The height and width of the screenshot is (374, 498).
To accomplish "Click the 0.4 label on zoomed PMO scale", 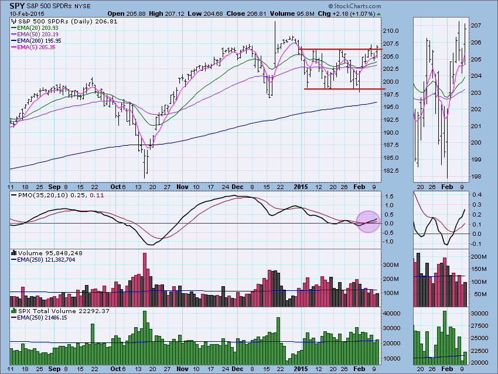I will [477, 194].
